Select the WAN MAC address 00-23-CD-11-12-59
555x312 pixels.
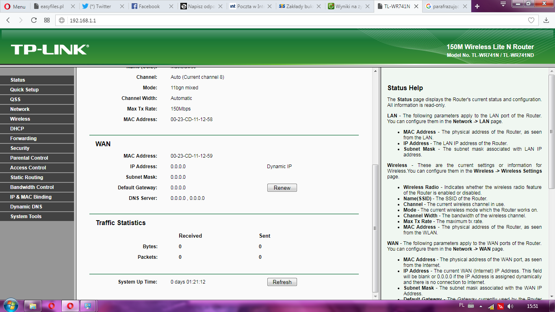coord(191,156)
